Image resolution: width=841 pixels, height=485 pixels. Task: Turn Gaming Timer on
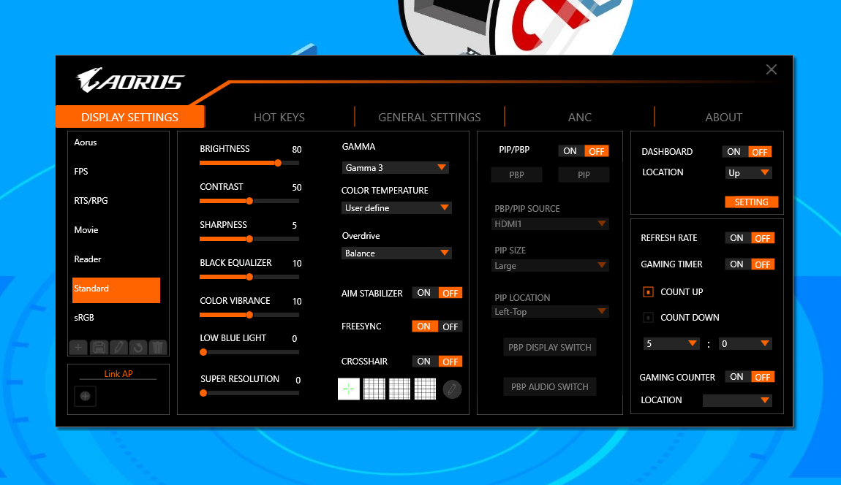737,264
